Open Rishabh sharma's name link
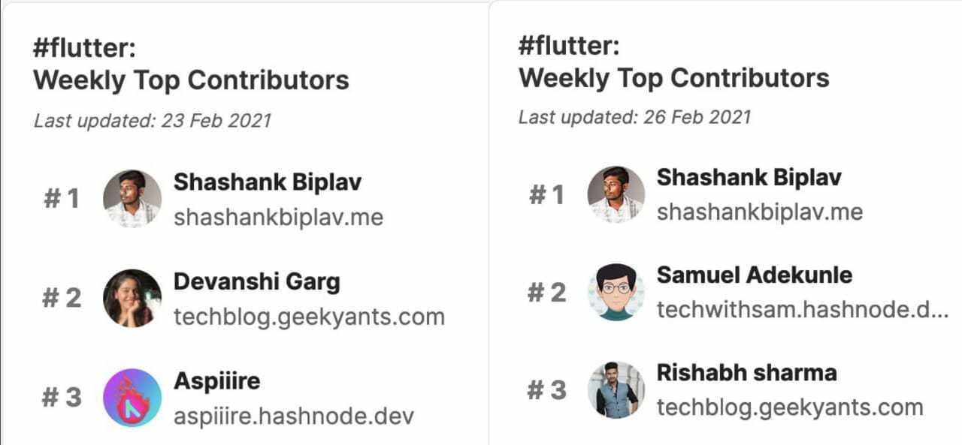This screenshot has width=962, height=445. pyautogui.click(x=746, y=373)
